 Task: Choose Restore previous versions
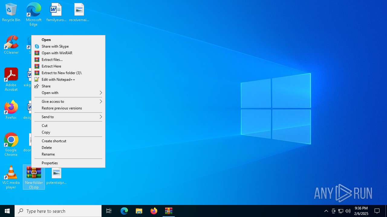[68, 108]
